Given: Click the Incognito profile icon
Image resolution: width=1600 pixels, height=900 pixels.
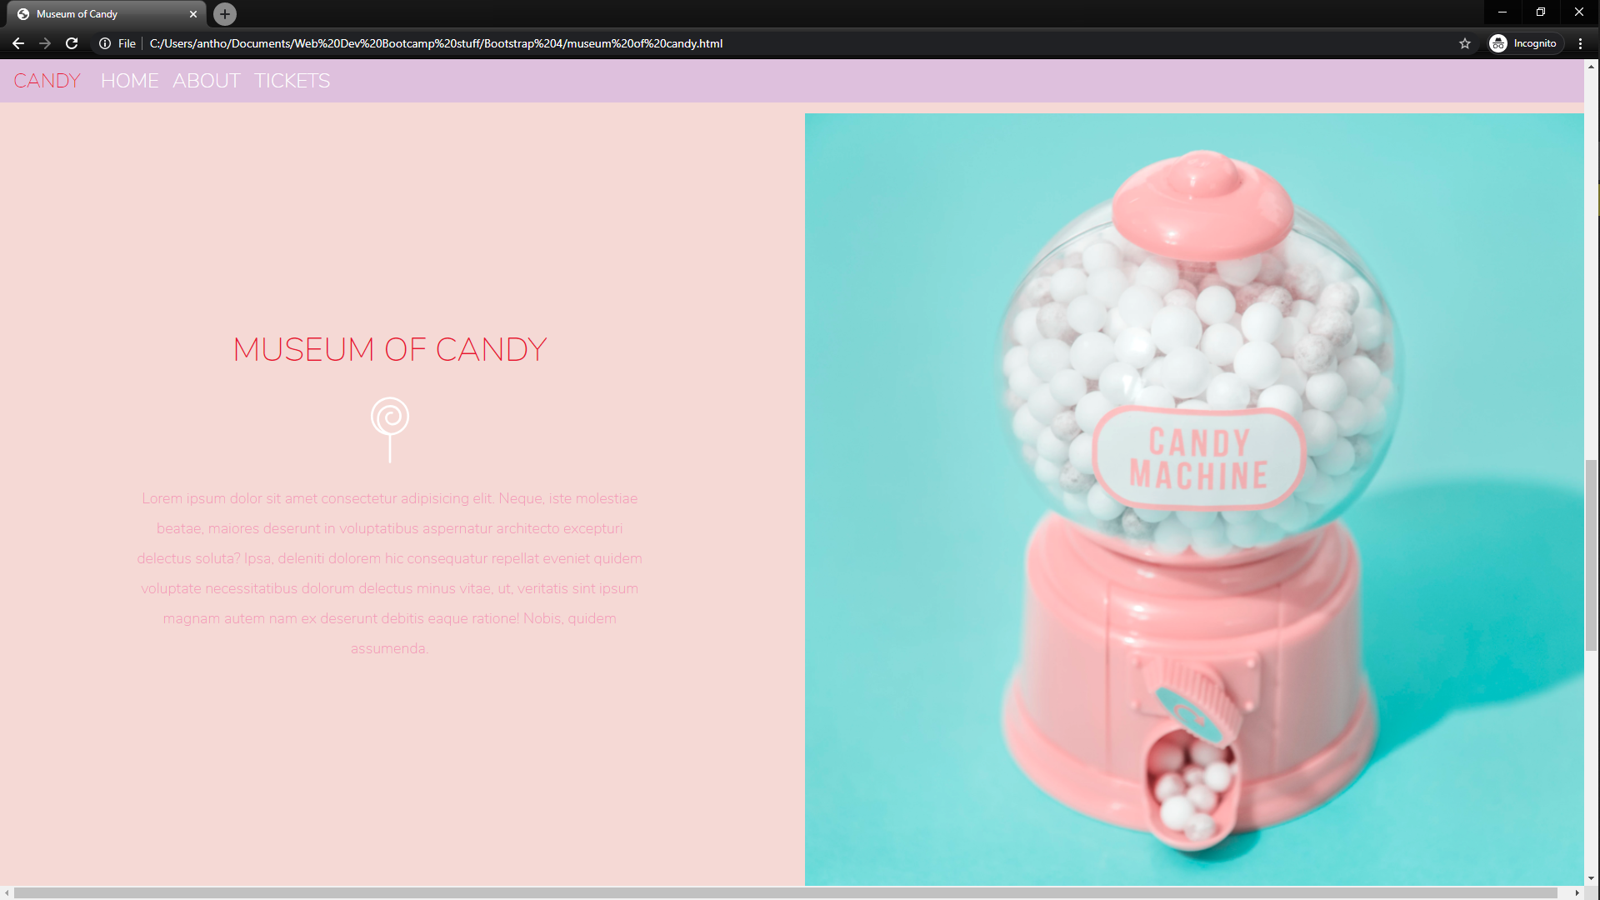Looking at the screenshot, I should click(x=1500, y=43).
